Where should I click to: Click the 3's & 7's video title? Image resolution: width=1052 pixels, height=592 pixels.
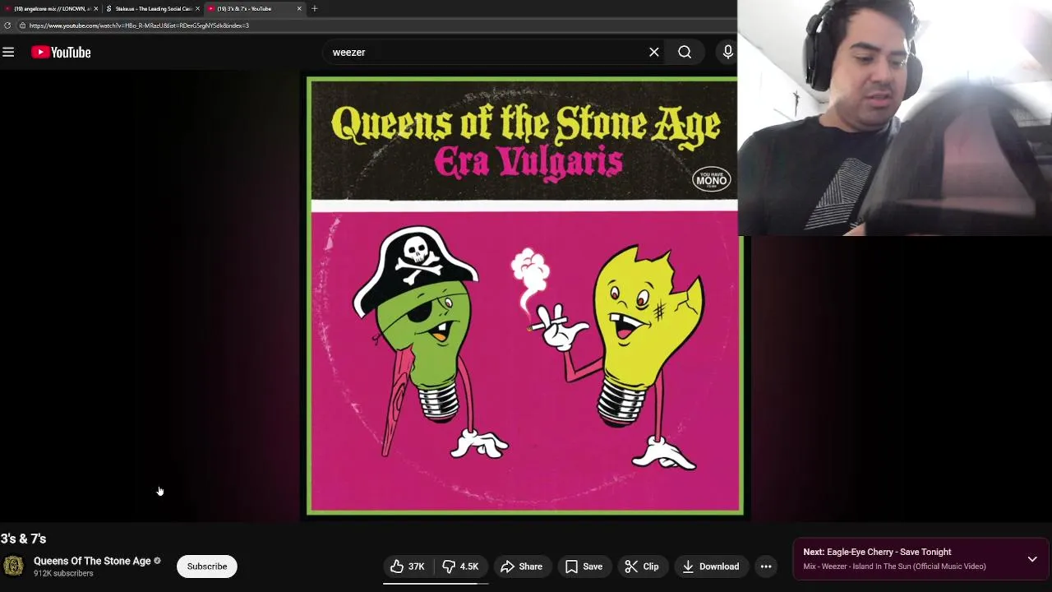point(23,539)
